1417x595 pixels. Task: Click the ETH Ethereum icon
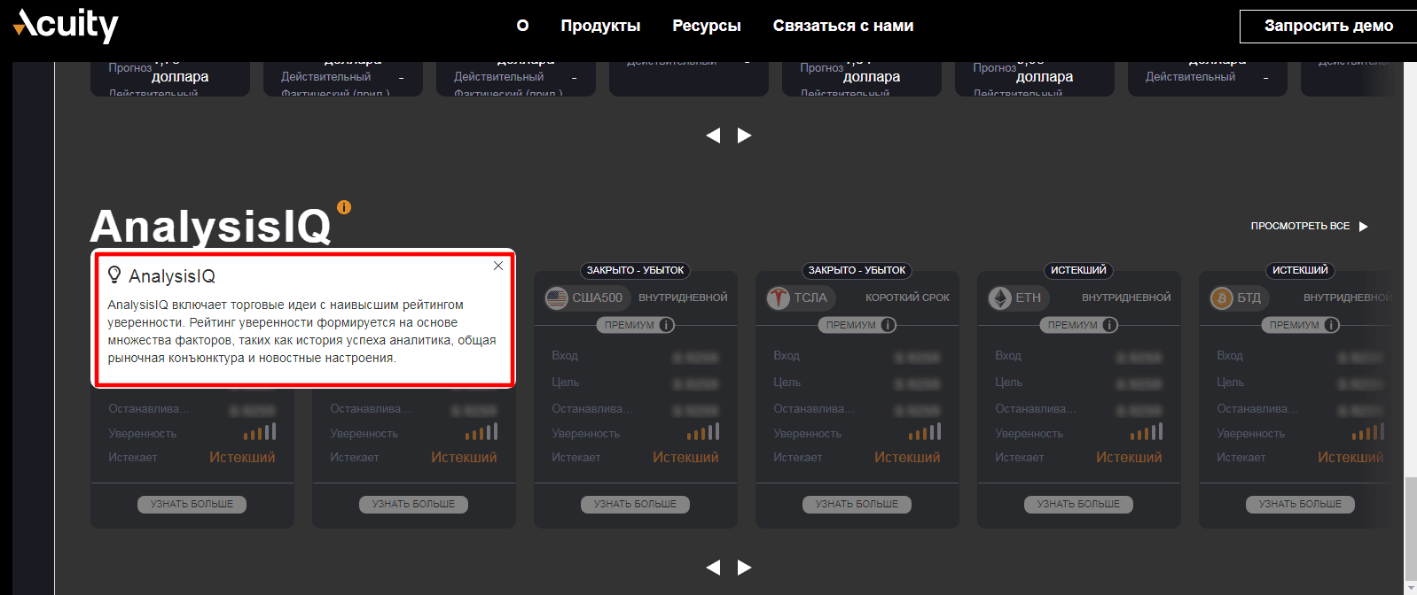click(1000, 298)
